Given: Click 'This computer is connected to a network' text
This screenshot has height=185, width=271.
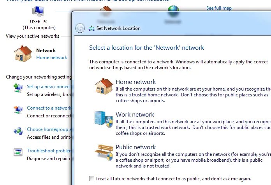Looking at the screenshot, I should pos(179,65).
